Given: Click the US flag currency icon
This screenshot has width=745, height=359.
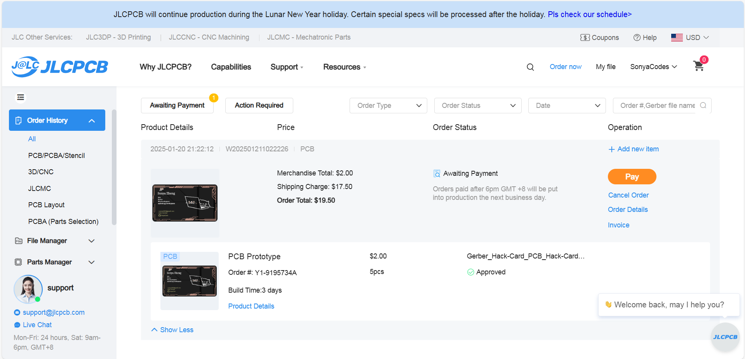Looking at the screenshot, I should tap(677, 38).
